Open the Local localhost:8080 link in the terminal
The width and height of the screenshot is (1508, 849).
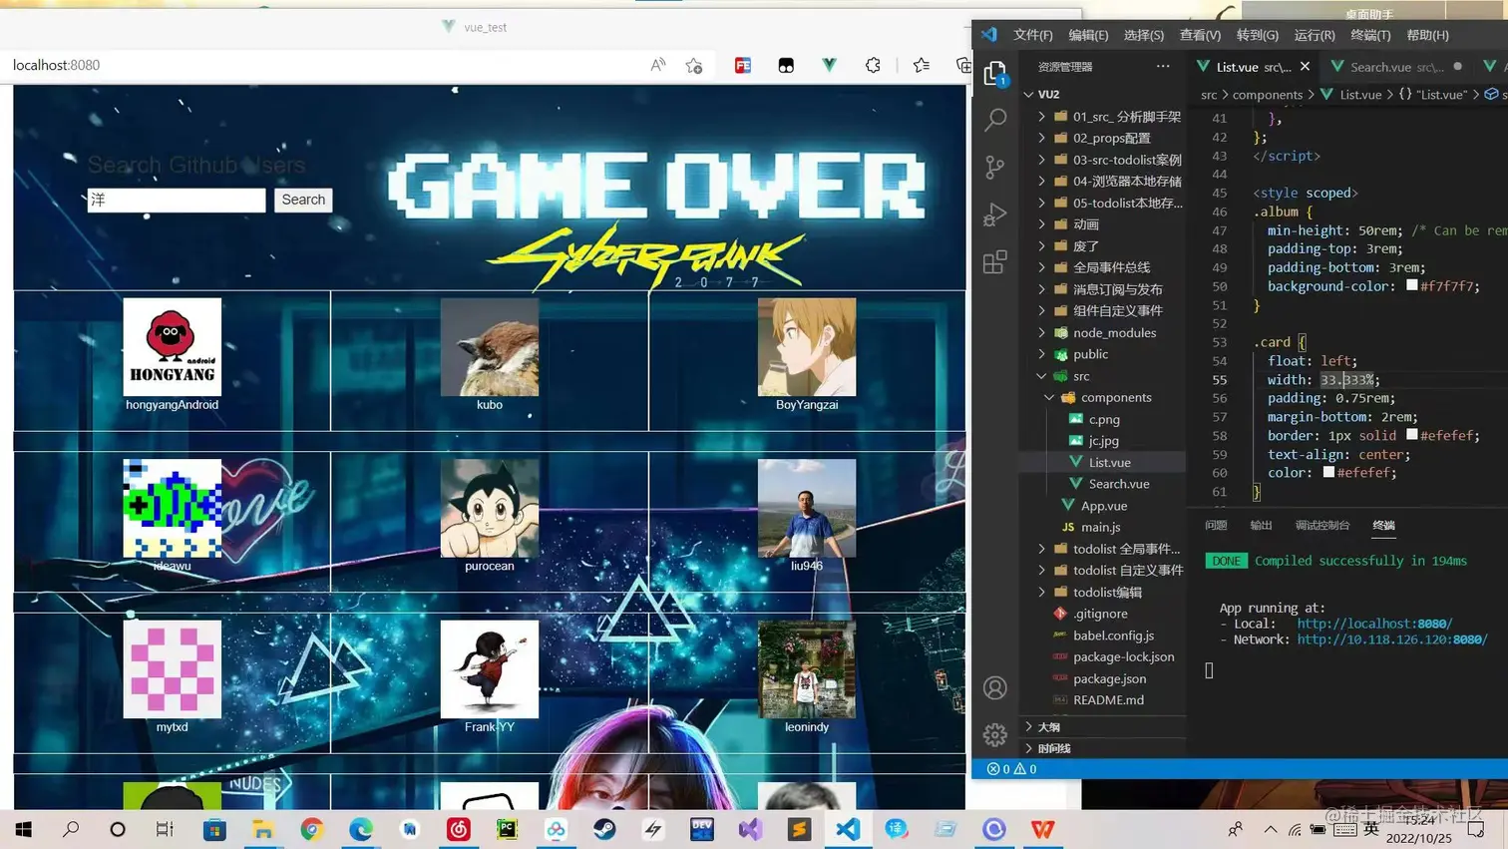(x=1374, y=624)
